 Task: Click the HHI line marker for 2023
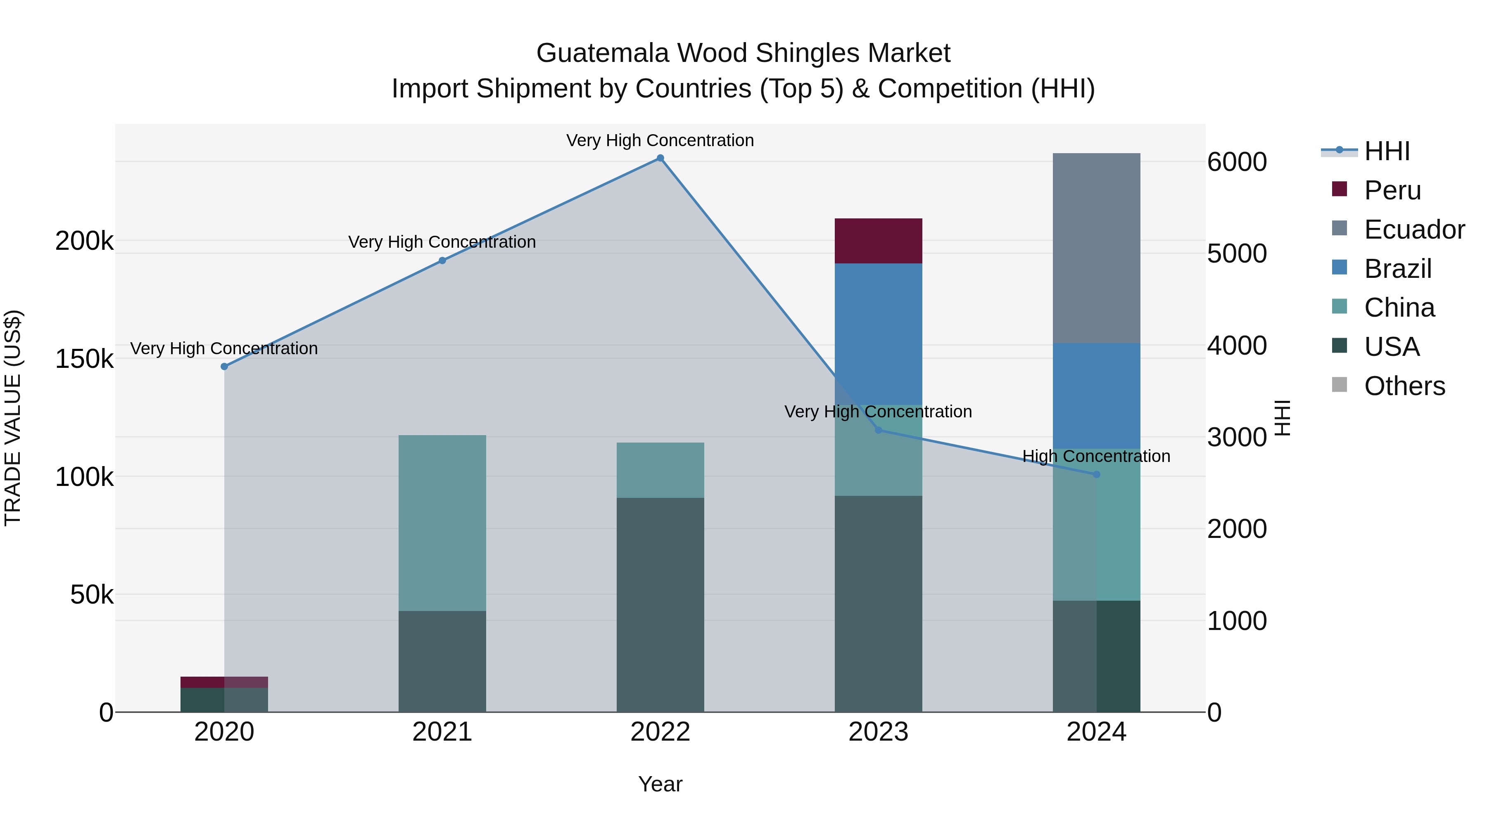(879, 431)
